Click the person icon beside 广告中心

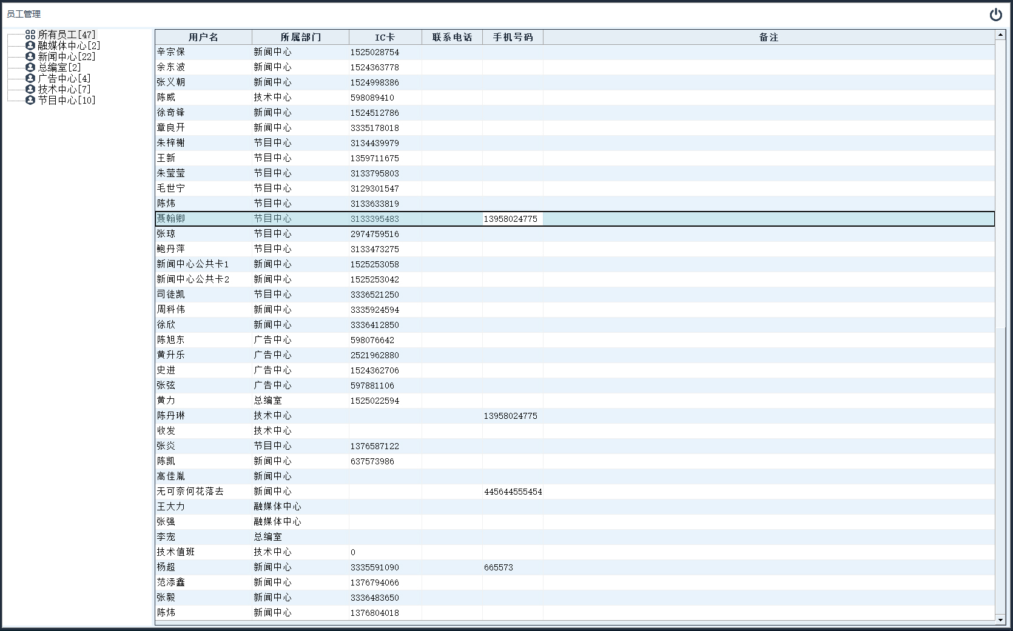click(30, 78)
